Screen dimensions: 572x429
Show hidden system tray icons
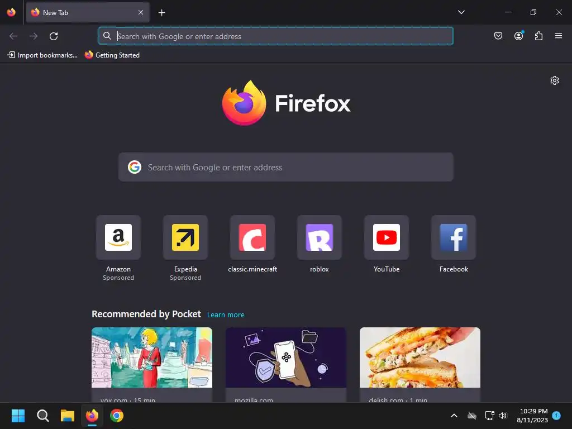454,416
